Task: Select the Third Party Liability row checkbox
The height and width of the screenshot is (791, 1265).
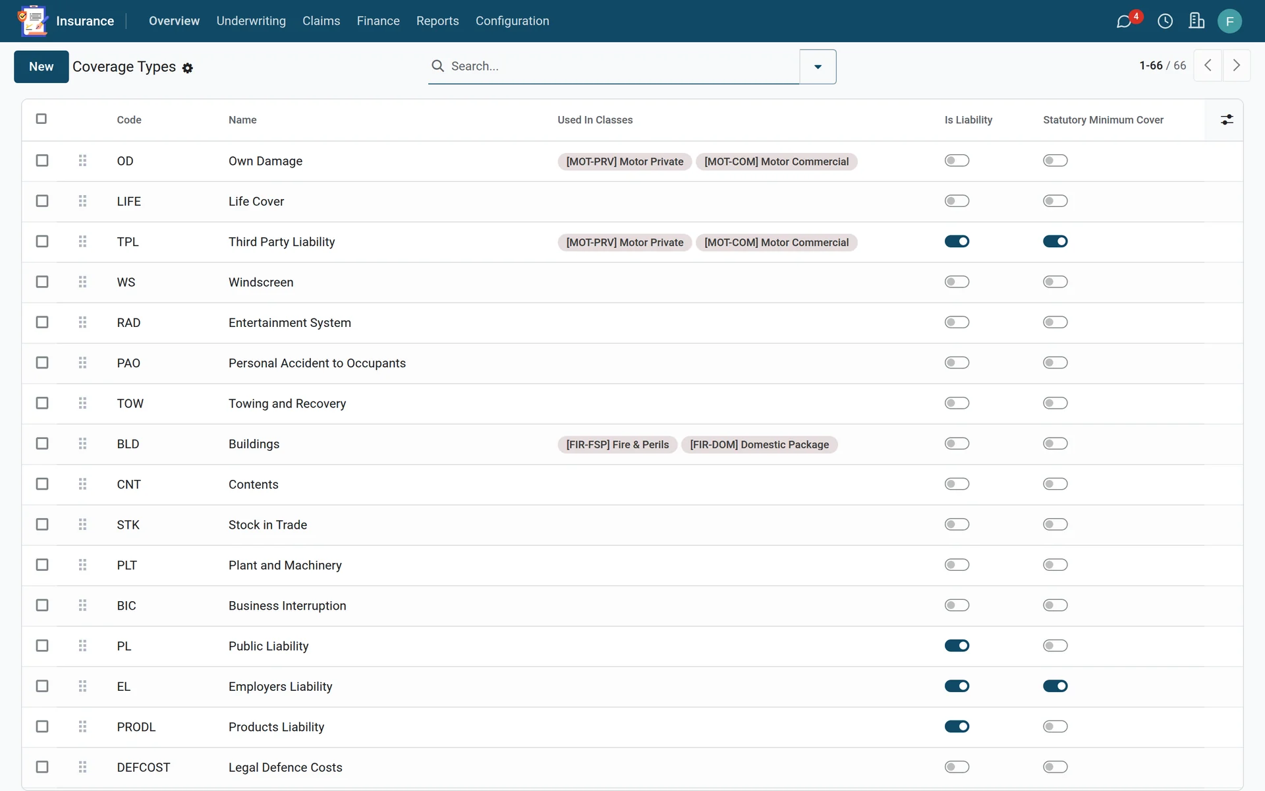Action: coord(42,241)
